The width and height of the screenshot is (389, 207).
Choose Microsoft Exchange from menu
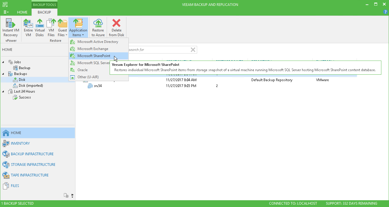[98, 49]
